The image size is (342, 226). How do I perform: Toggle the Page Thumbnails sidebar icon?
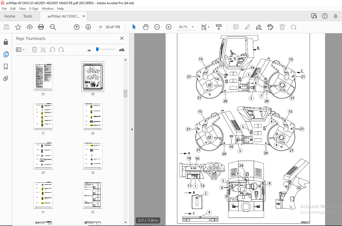(x=6, y=54)
